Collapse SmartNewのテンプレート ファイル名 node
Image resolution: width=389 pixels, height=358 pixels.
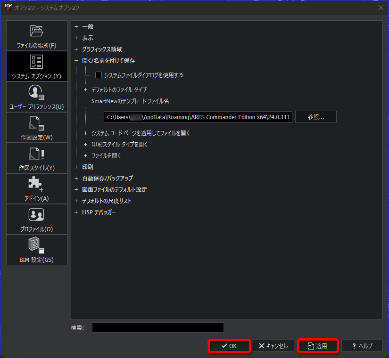coord(86,101)
